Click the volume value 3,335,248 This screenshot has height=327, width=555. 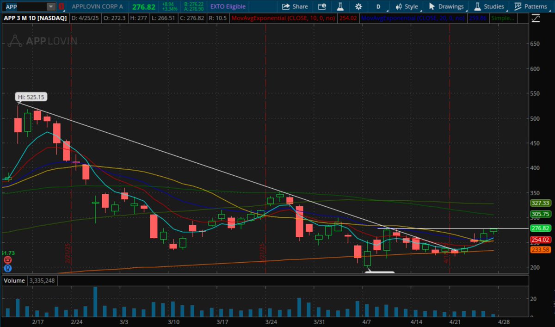coord(43,280)
